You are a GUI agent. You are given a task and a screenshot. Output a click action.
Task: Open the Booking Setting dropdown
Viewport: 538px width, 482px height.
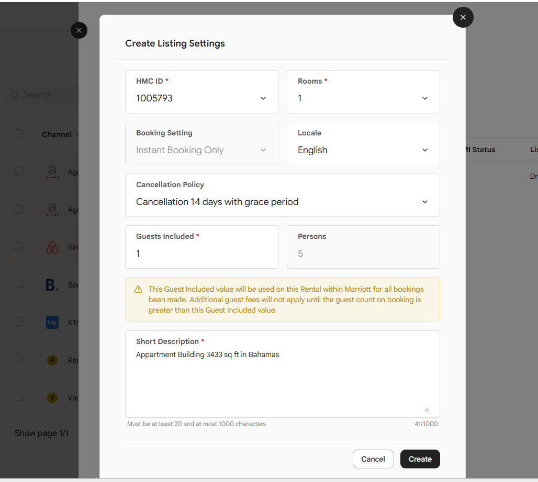[x=201, y=144]
